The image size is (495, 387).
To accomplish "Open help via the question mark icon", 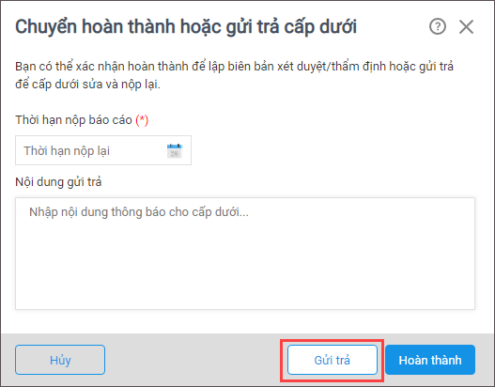I will tap(438, 26).
